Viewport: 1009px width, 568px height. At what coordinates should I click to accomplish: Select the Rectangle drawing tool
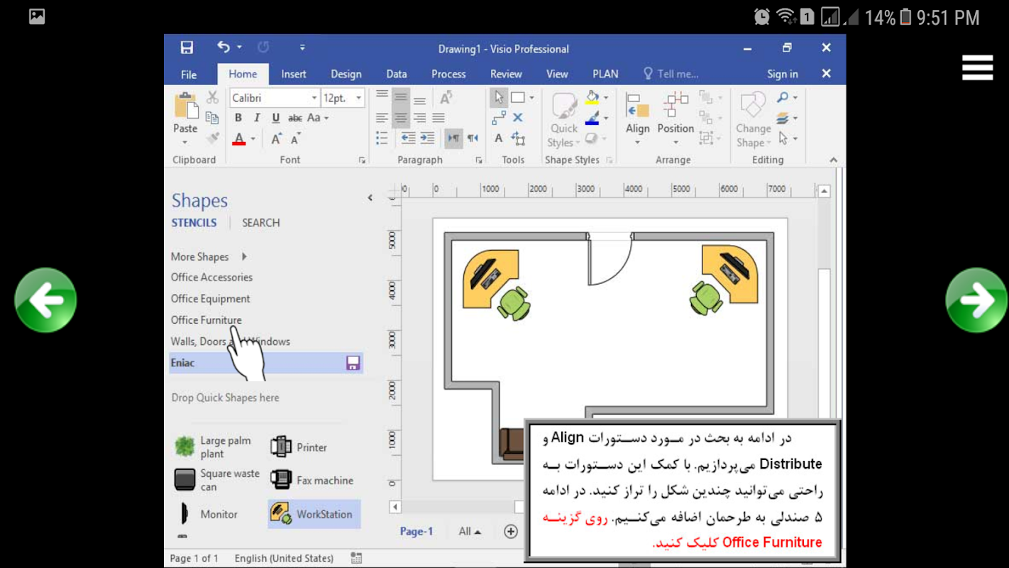[519, 97]
